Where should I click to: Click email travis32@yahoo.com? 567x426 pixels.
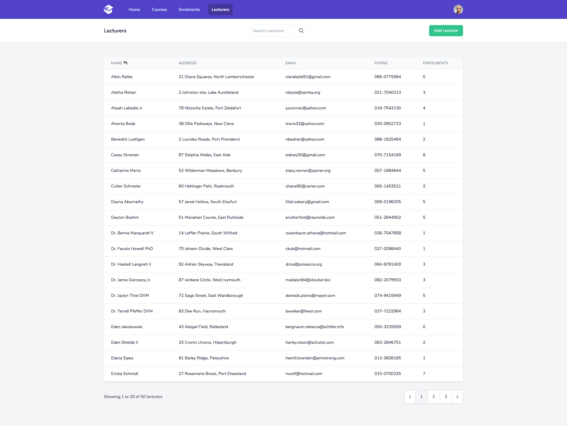[305, 124]
